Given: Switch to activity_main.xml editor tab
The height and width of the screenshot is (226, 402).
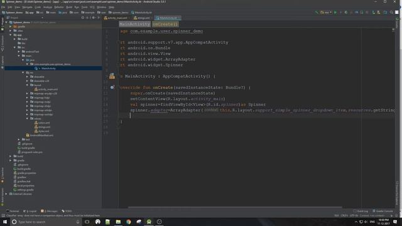Looking at the screenshot, I should point(116,18).
